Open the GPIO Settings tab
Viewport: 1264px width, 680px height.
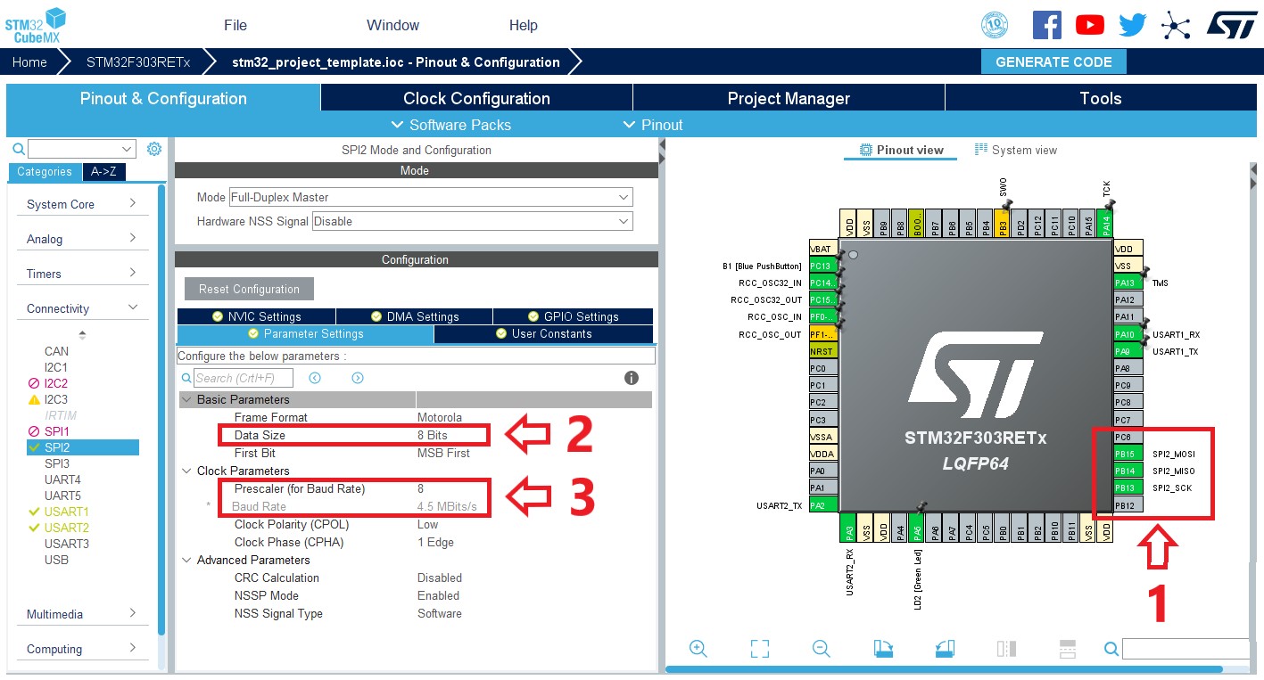[x=573, y=316]
